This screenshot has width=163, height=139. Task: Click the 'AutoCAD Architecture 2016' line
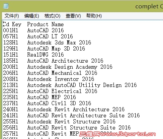[65, 61]
